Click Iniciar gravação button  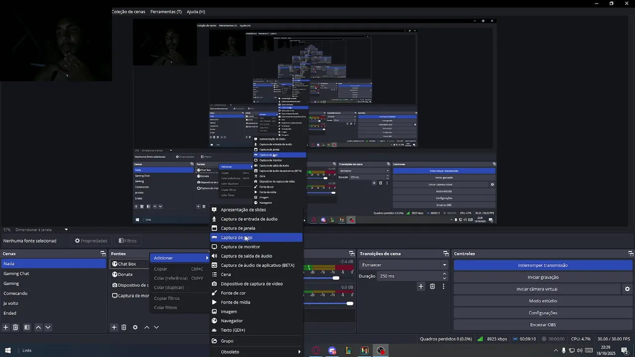tap(543, 277)
